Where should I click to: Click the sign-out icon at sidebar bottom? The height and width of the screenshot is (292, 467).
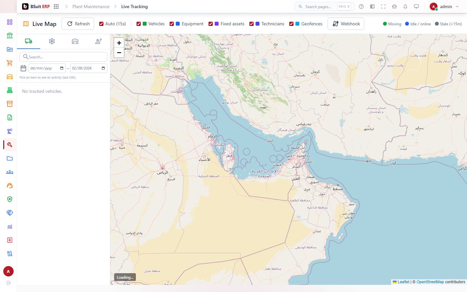(x=9, y=283)
